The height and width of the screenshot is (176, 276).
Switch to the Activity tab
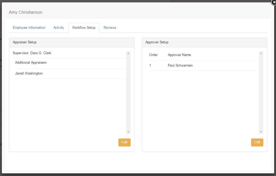(x=59, y=28)
